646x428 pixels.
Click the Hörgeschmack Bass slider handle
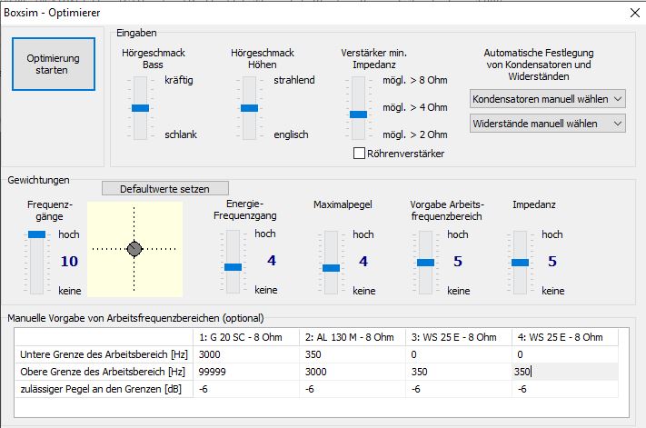click(140, 108)
